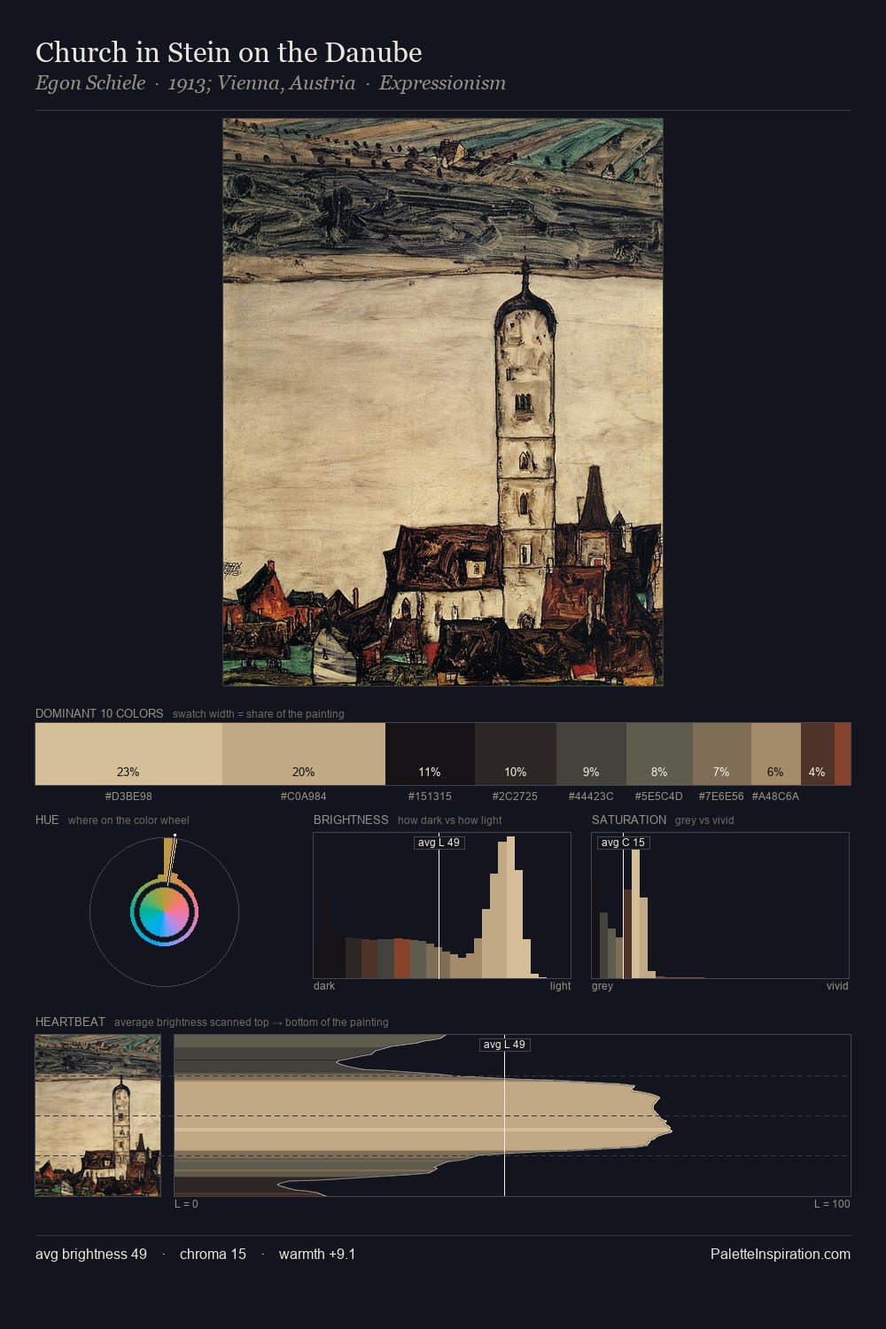Click the hex code '#7E6E56'
Image resolution: width=886 pixels, height=1329 pixels.
tap(721, 797)
